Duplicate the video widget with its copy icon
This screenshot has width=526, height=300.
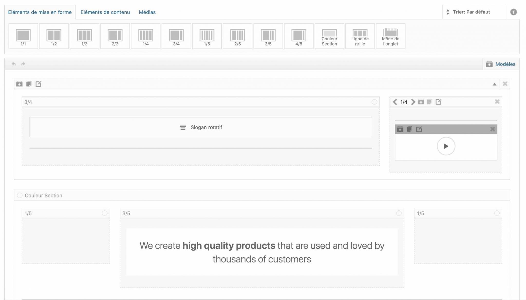[410, 130]
